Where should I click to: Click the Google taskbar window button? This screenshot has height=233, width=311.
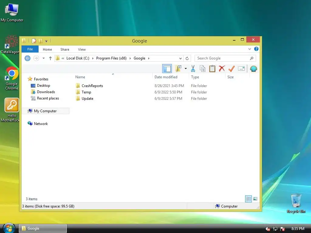tap(43, 228)
